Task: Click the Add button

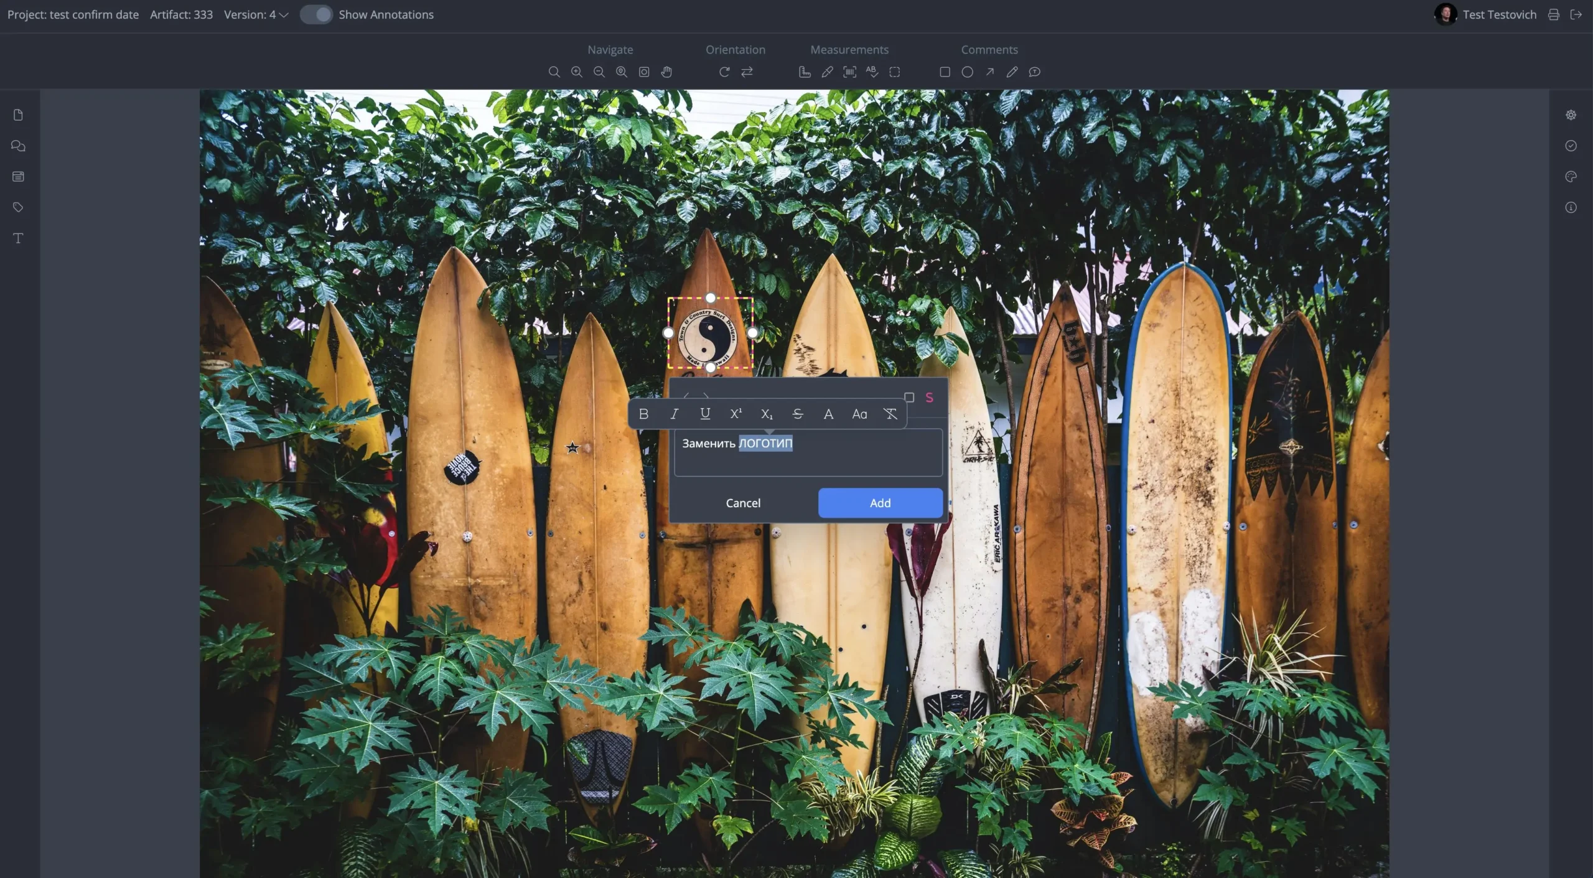Action: pyautogui.click(x=880, y=503)
